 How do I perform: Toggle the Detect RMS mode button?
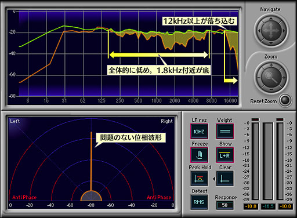pos(199,202)
